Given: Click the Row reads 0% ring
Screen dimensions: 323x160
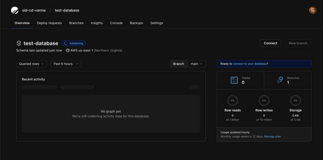Looking at the screenshot, I should [x=232, y=100].
